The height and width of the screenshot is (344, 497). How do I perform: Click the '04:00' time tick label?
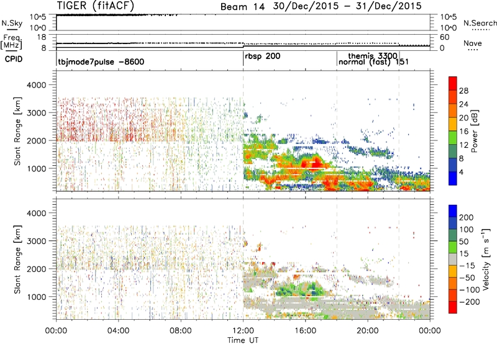118,331
